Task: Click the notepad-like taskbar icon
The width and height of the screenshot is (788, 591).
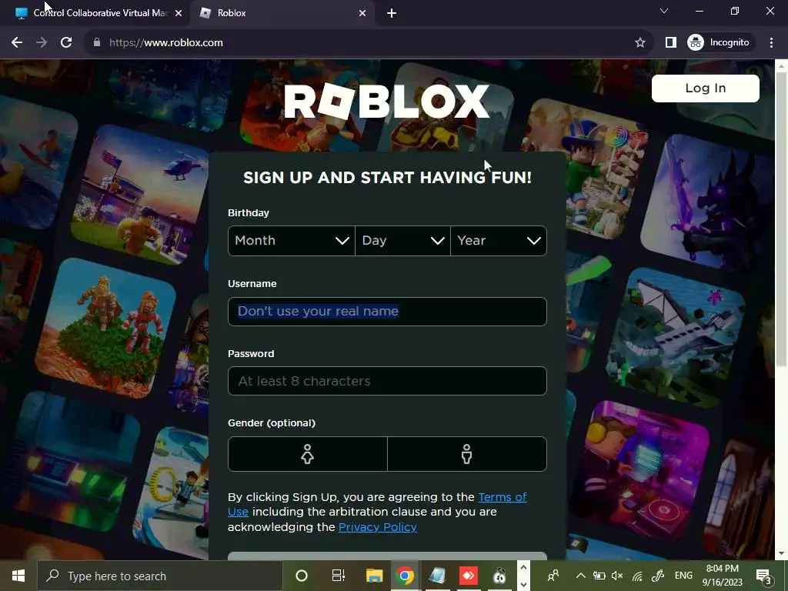Action: click(437, 576)
